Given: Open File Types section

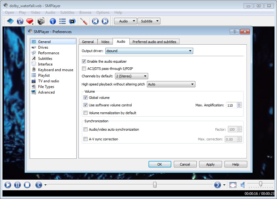Looking at the screenshot, I should (x=53, y=87).
